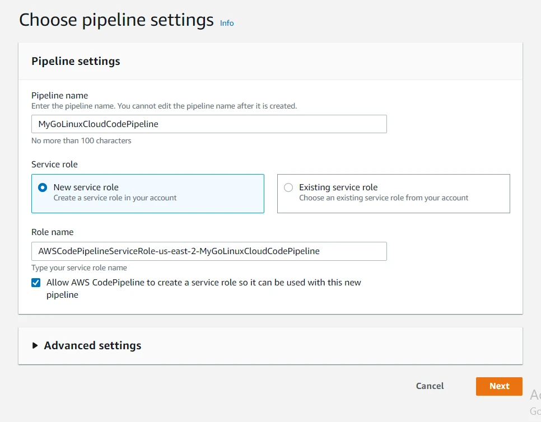Click the 'Allow AWS CodePipeline to create' label text
This screenshot has width=541, height=422.
(x=203, y=283)
